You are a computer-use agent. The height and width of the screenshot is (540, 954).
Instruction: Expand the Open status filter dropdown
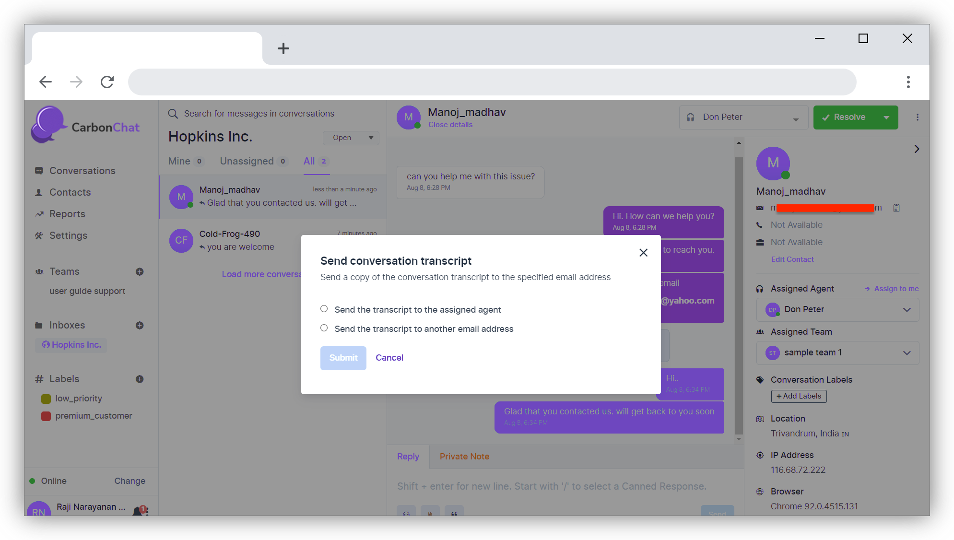tap(351, 138)
